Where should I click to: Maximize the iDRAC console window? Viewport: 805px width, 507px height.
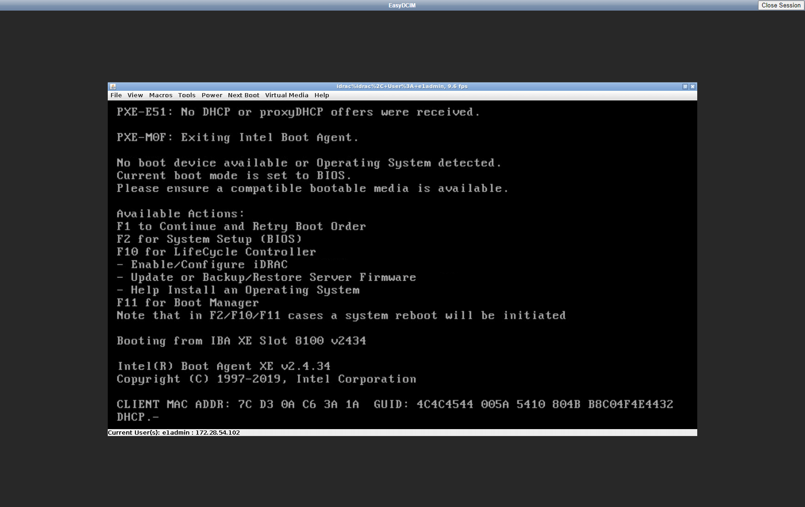tap(685, 87)
